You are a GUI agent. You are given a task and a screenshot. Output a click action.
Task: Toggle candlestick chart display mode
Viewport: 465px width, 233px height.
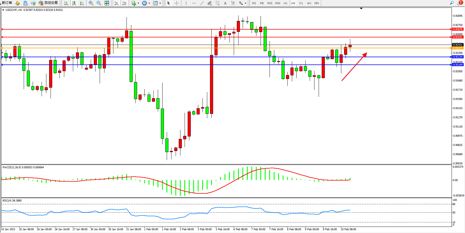tap(74, 3)
